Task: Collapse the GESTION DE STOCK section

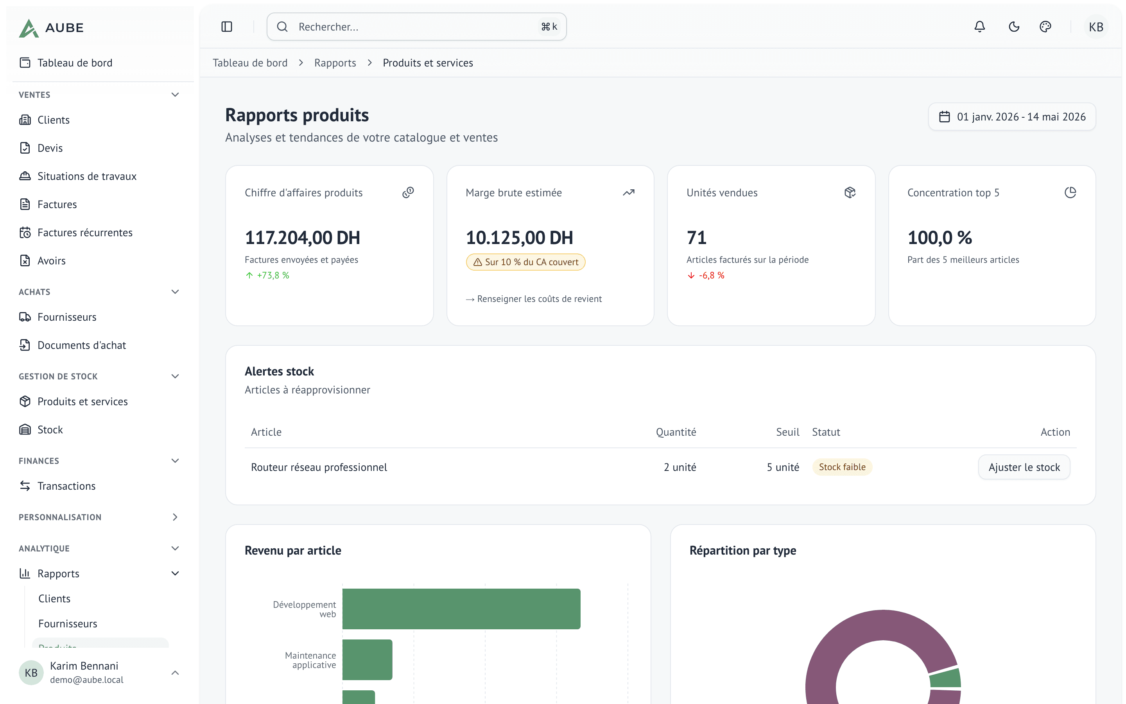Action: pyautogui.click(x=175, y=376)
